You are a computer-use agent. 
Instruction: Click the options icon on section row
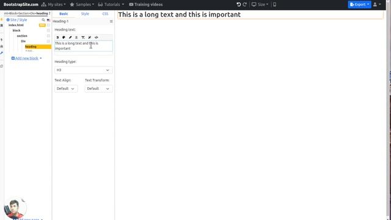48,36
